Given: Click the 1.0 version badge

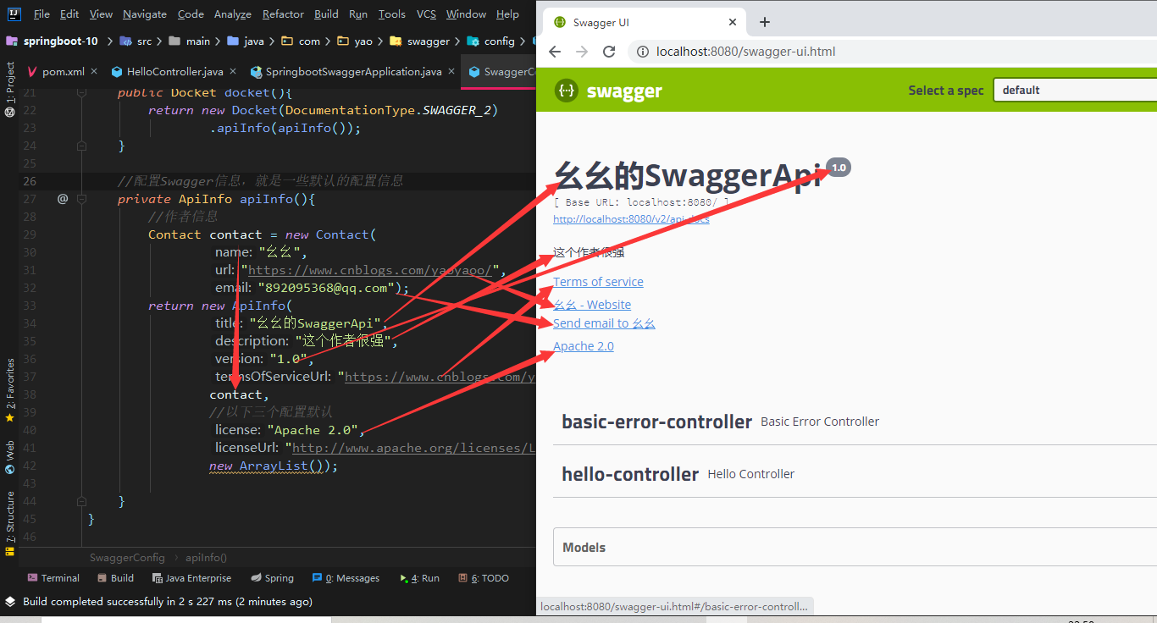Looking at the screenshot, I should pyautogui.click(x=839, y=168).
